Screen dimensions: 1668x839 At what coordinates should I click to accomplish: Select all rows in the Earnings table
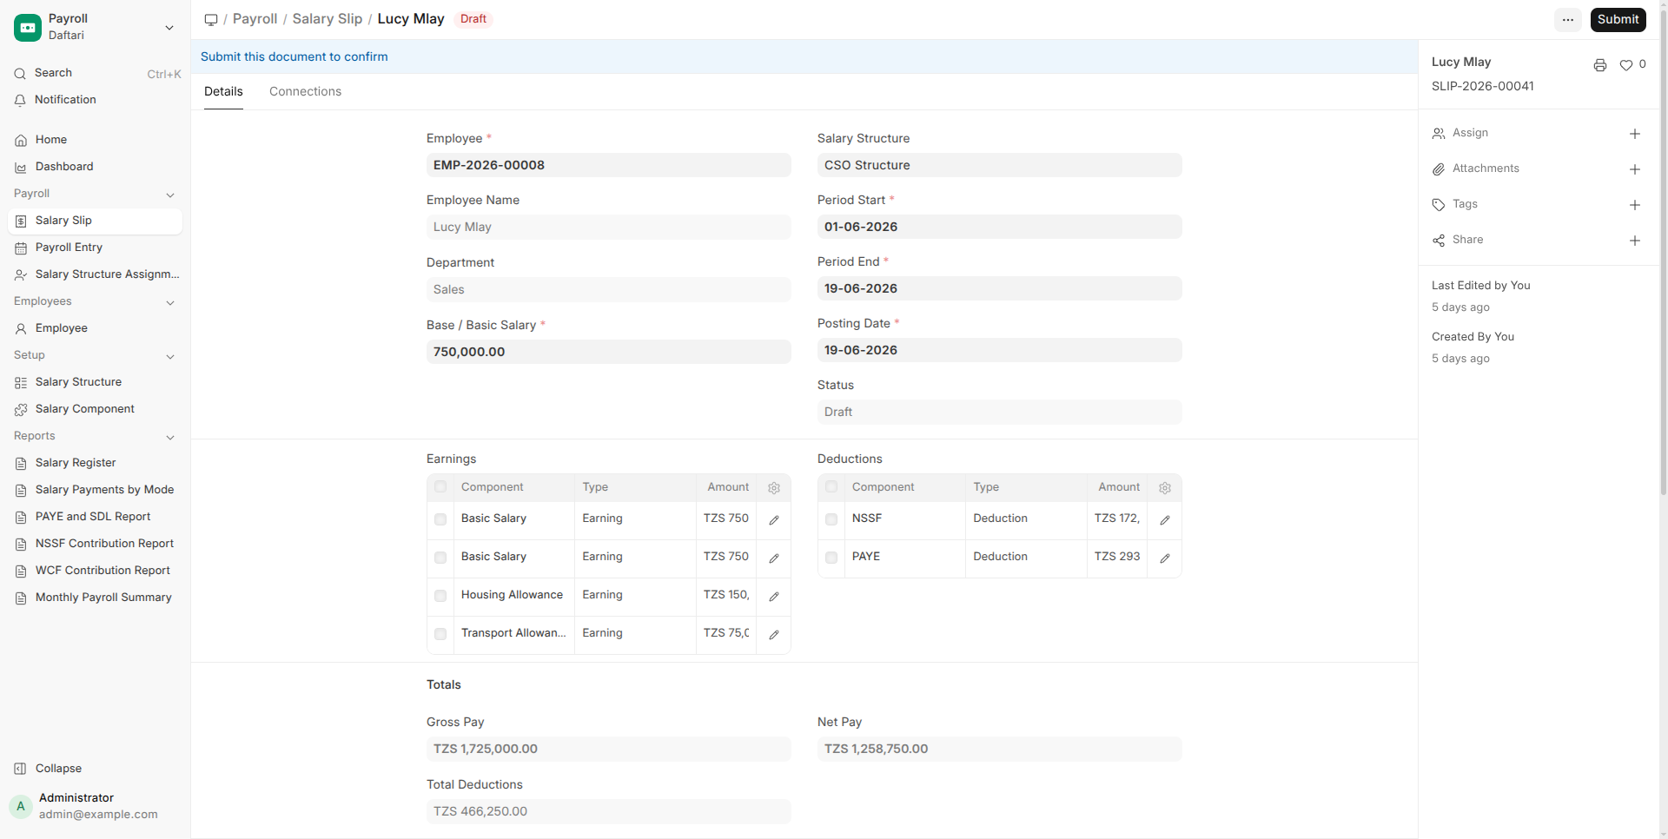(440, 487)
